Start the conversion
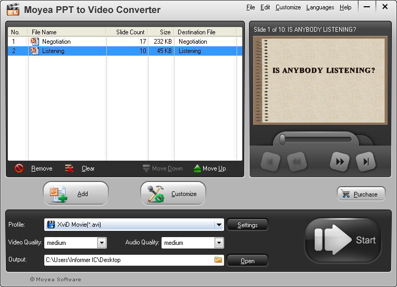Image resolution: width=397 pixels, height=287 pixels. pos(343,240)
